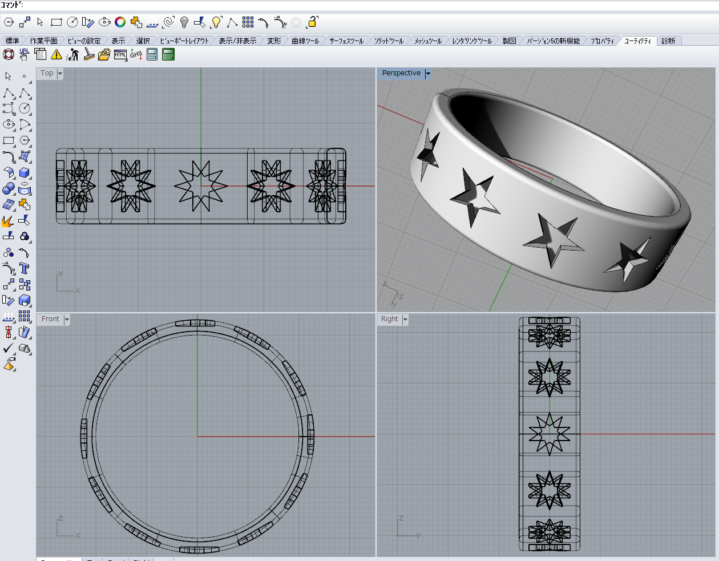Click the yellow warning triangle icon
Image resolution: width=719 pixels, height=561 pixels.
56,54
